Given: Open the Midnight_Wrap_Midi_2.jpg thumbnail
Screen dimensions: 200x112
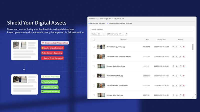Looking at the screenshot, I should point(101,47).
